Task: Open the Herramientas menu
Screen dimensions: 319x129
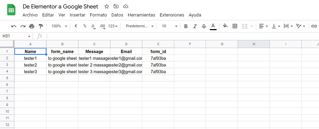Action: coord(141,15)
